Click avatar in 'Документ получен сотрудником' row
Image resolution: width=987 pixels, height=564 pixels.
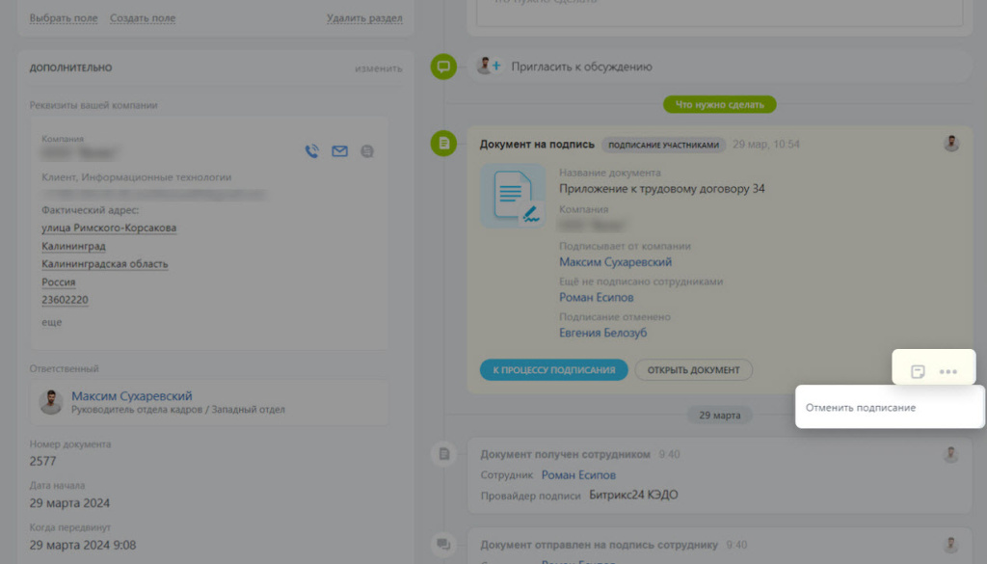(951, 454)
